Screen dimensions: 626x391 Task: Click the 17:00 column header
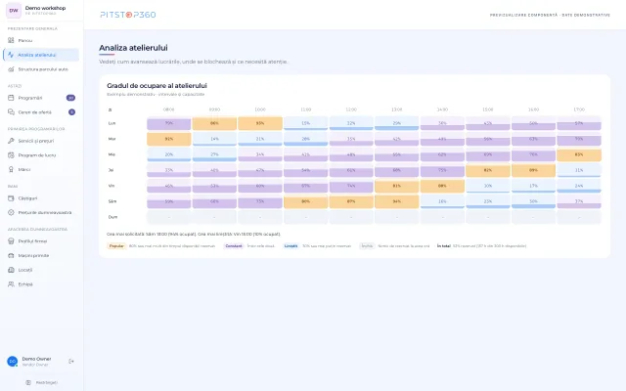[579, 109]
